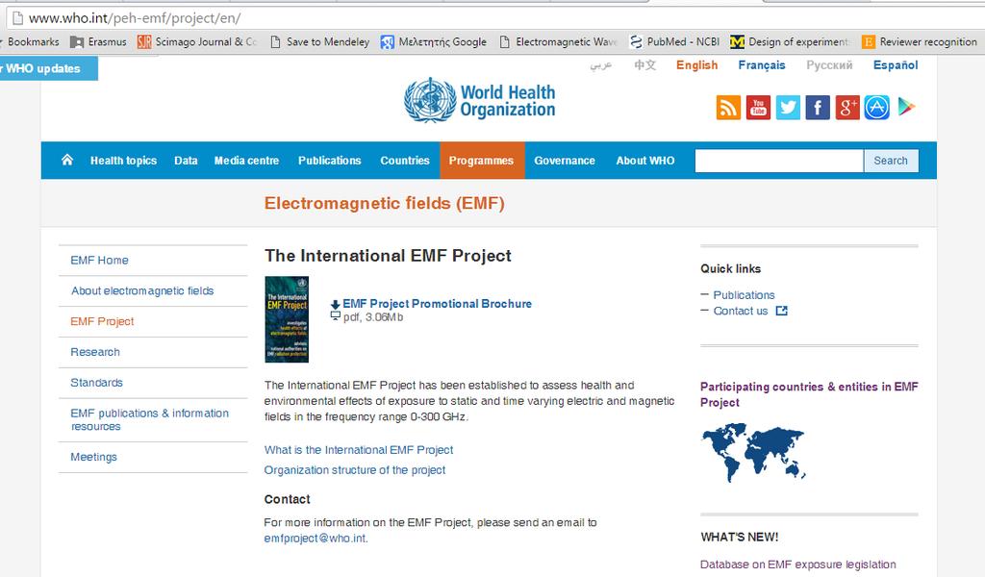Open About electromagnetic fields sidebar link
The image size is (985, 577).
coord(142,290)
